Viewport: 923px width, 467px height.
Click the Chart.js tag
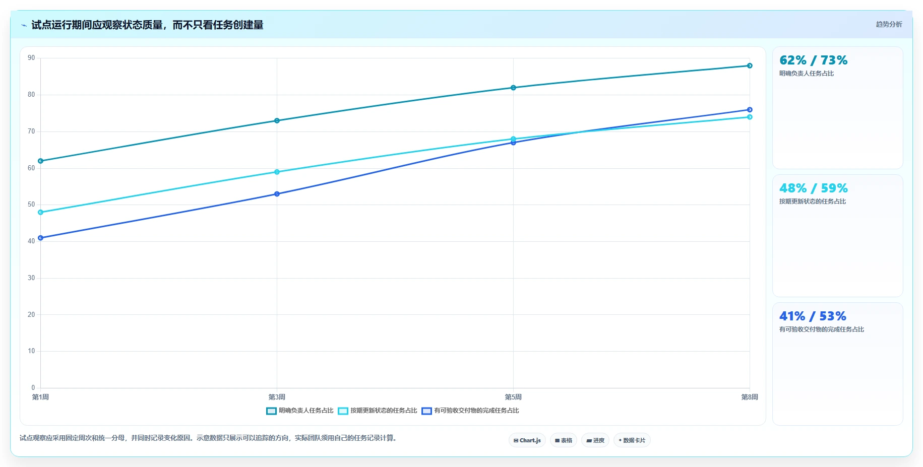click(x=527, y=440)
